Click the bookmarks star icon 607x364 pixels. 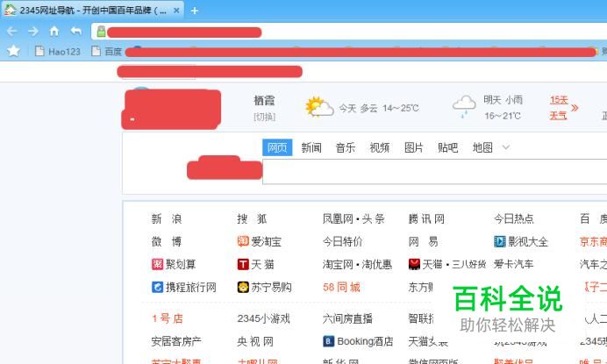pos(13,51)
